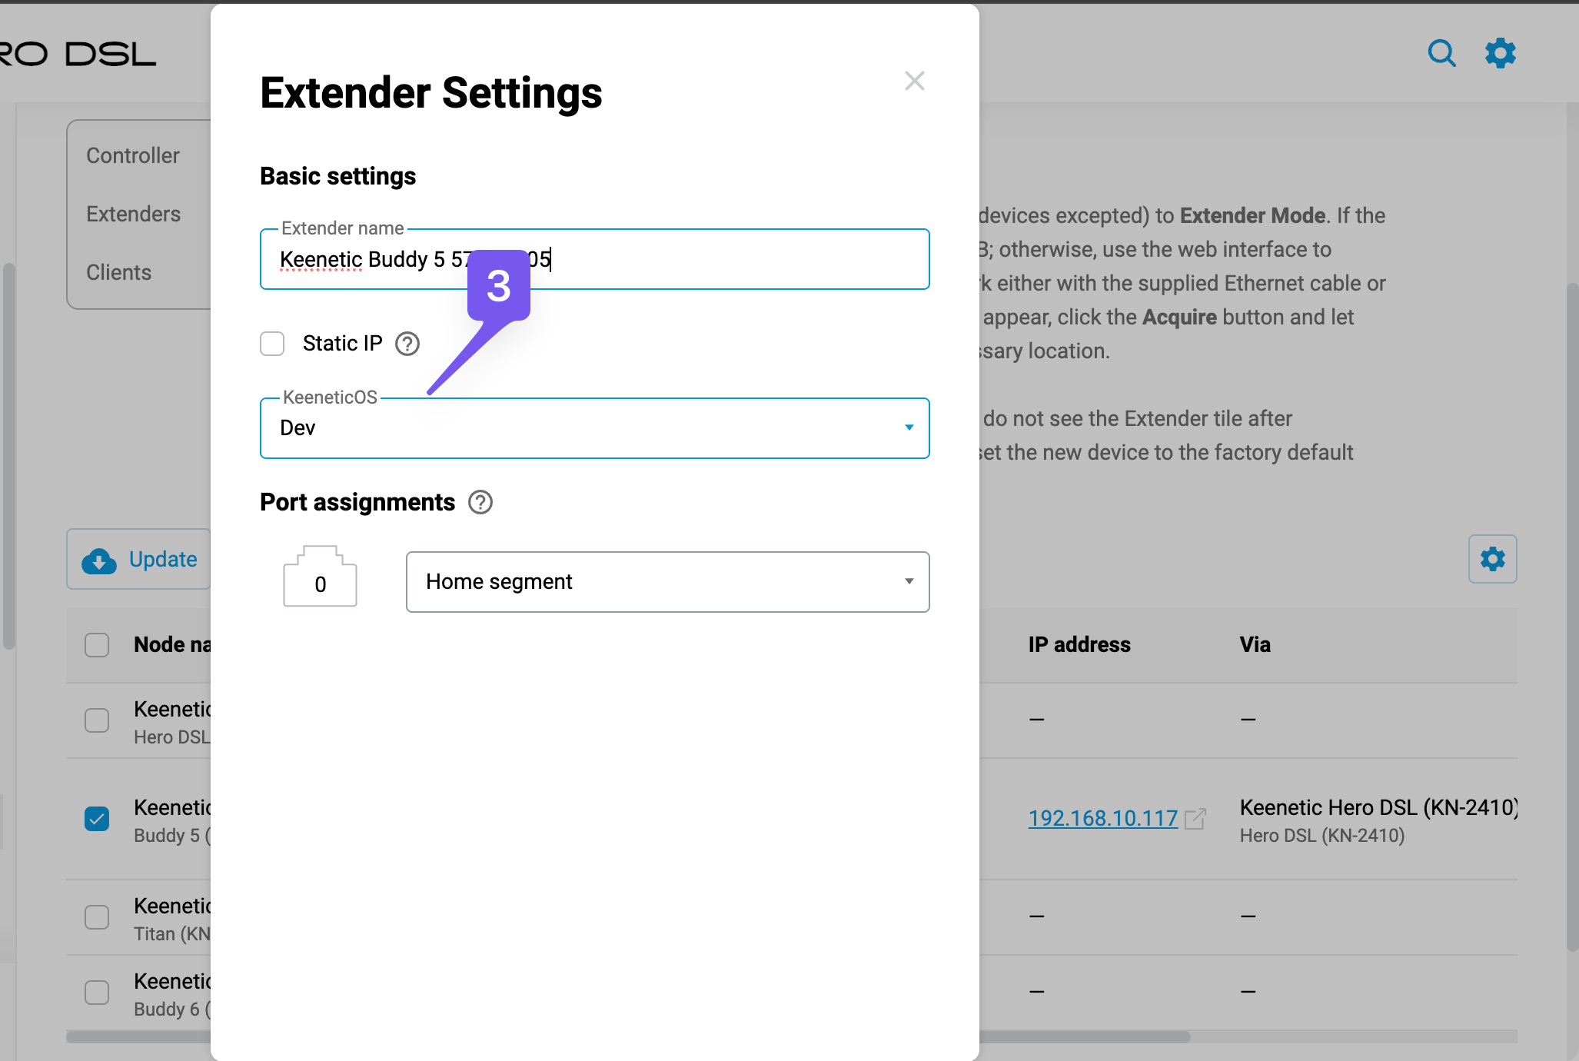Click the external link icon beside the IP address
1579x1061 pixels.
[x=1195, y=819]
